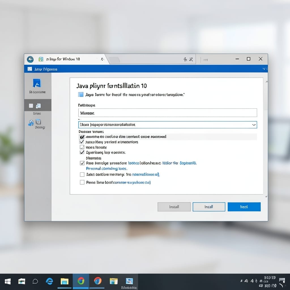290x290 pixels.
Task: Open the notification center in the system tray
Action: (x=282, y=280)
